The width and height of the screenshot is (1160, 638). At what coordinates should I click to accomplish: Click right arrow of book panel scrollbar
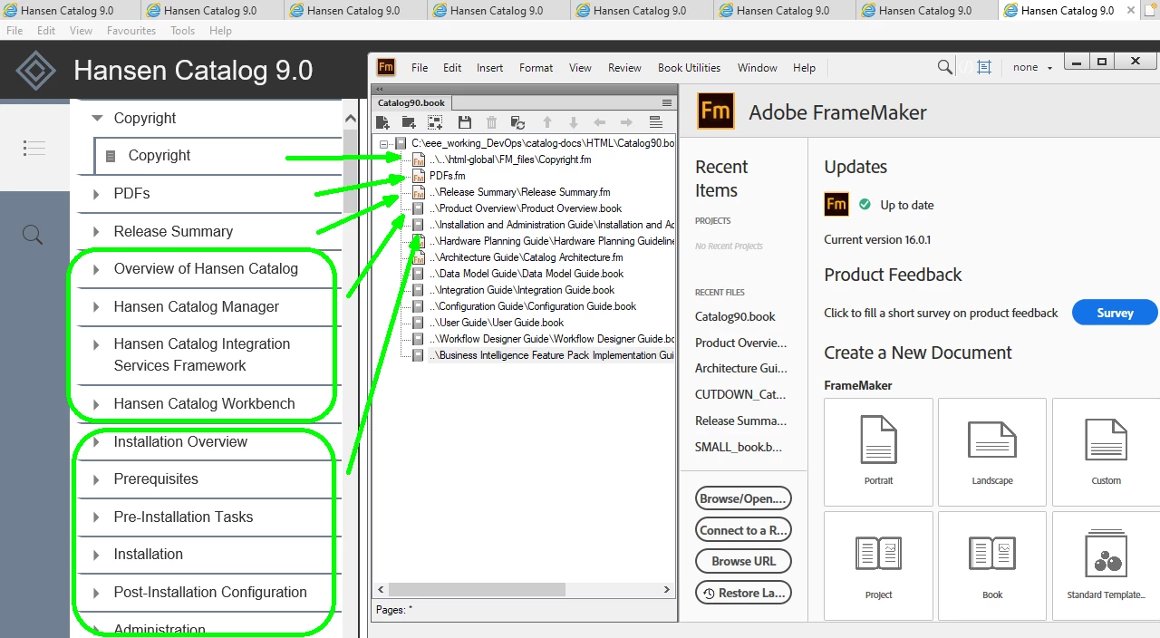click(x=667, y=589)
